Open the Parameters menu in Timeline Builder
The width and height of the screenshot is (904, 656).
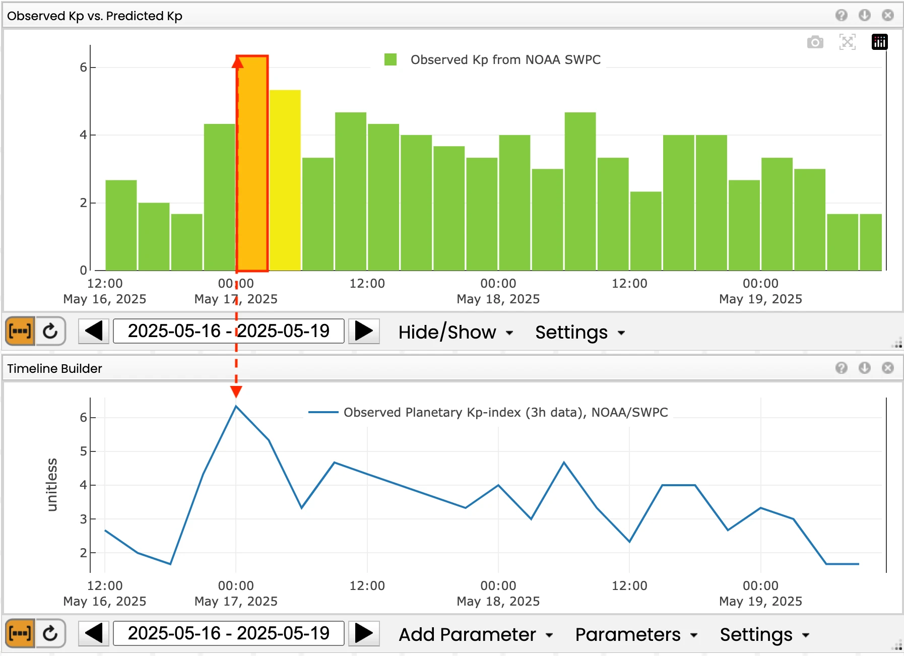[x=636, y=635]
